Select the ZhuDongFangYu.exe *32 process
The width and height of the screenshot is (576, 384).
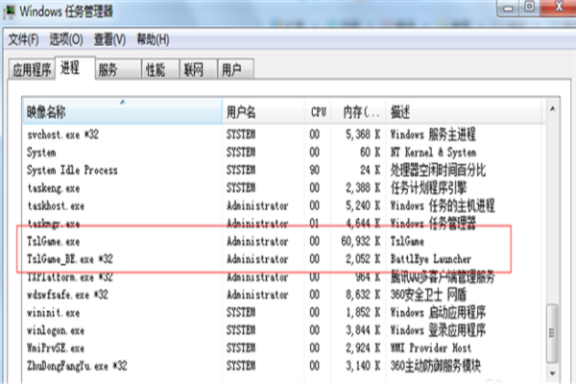(78, 366)
